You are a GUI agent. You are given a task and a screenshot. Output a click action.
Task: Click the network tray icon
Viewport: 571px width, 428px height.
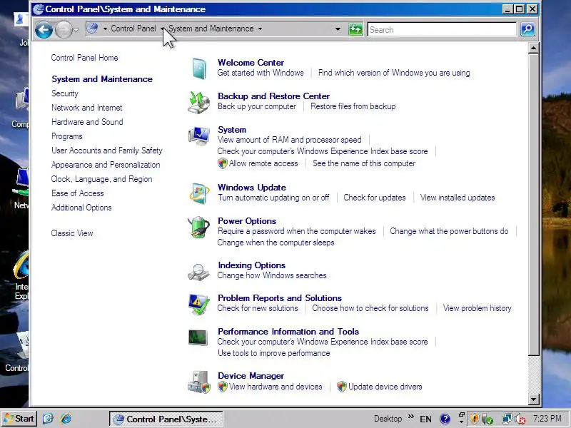click(506, 419)
